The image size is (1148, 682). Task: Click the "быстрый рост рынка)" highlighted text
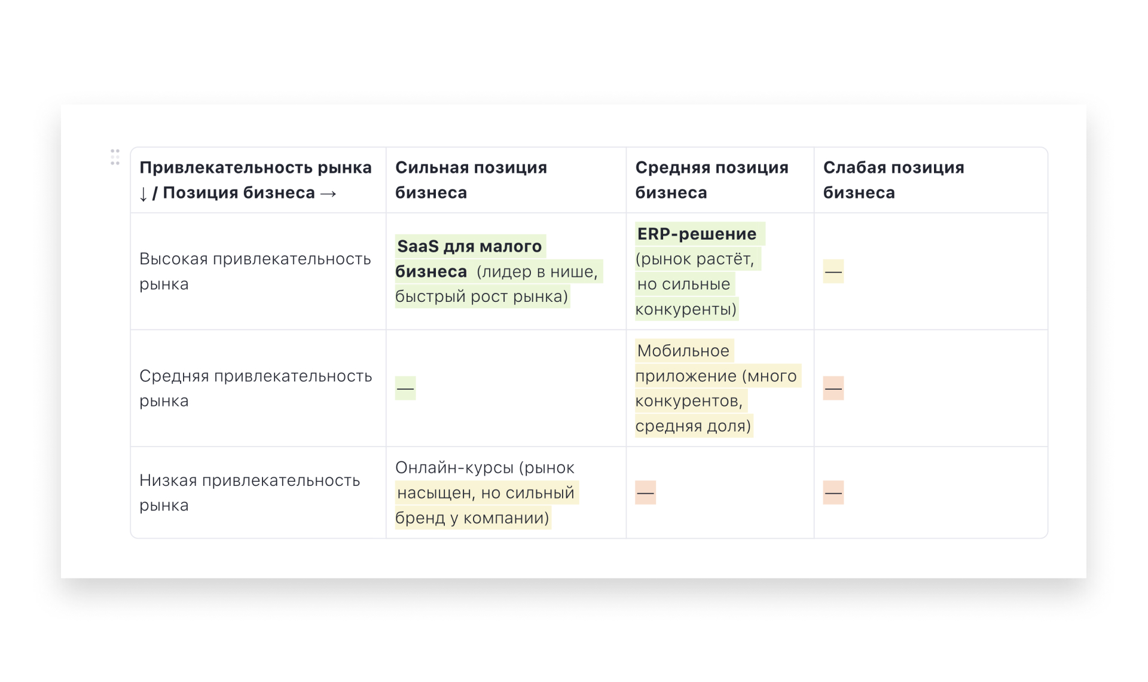[x=481, y=296]
